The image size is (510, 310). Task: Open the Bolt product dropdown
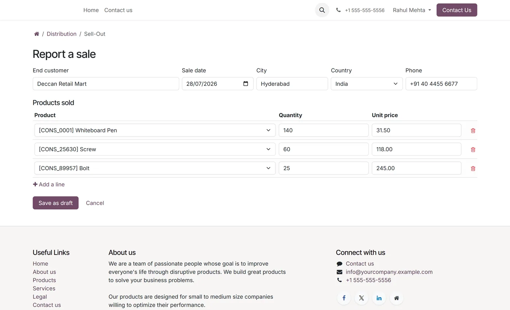pyautogui.click(x=155, y=168)
